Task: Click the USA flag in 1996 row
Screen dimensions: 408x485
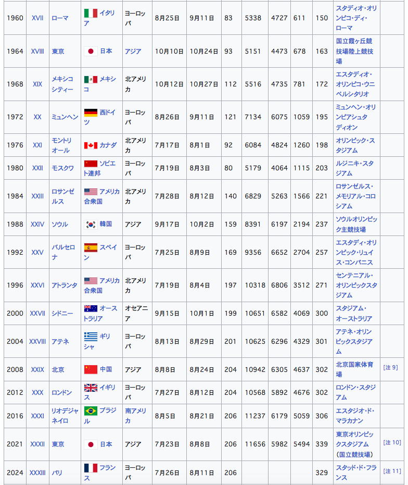Action: [x=91, y=281]
